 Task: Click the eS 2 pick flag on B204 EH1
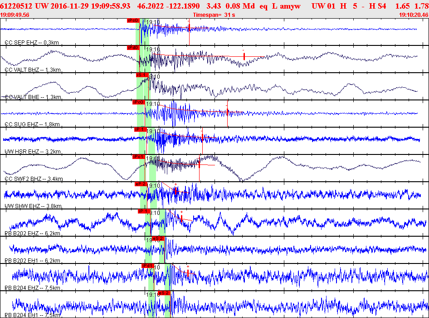164,293
